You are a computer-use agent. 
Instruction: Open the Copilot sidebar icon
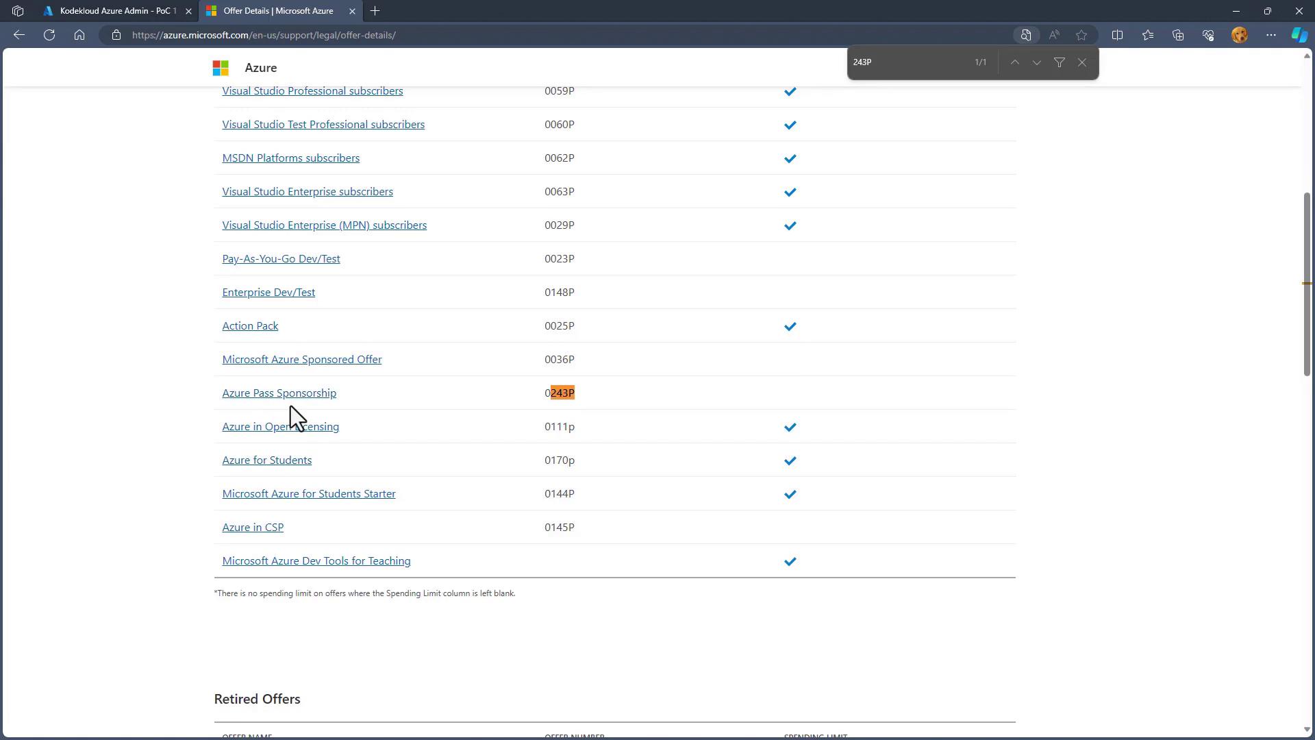pyautogui.click(x=1299, y=35)
